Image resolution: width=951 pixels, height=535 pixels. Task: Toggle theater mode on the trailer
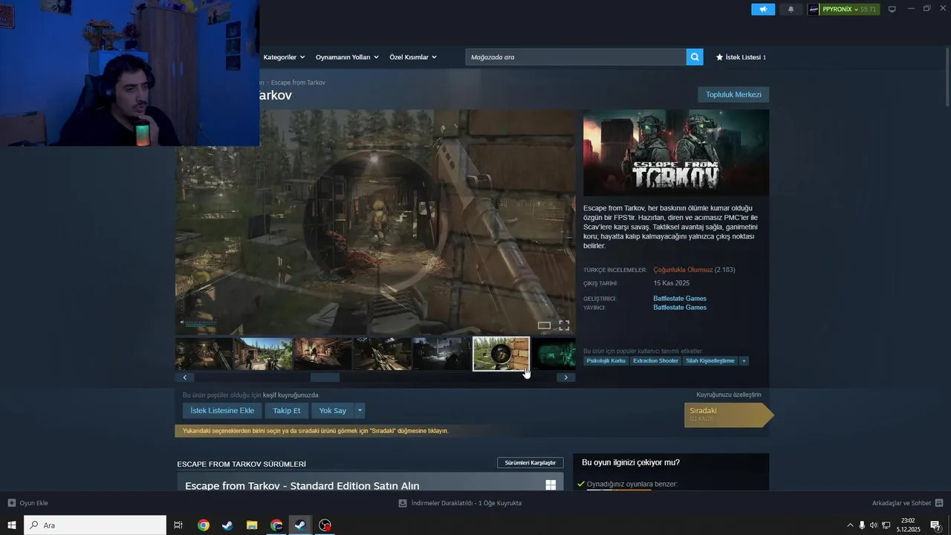pyautogui.click(x=545, y=325)
